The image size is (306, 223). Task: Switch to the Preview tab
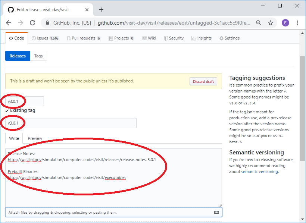pyautogui.click(x=35, y=138)
